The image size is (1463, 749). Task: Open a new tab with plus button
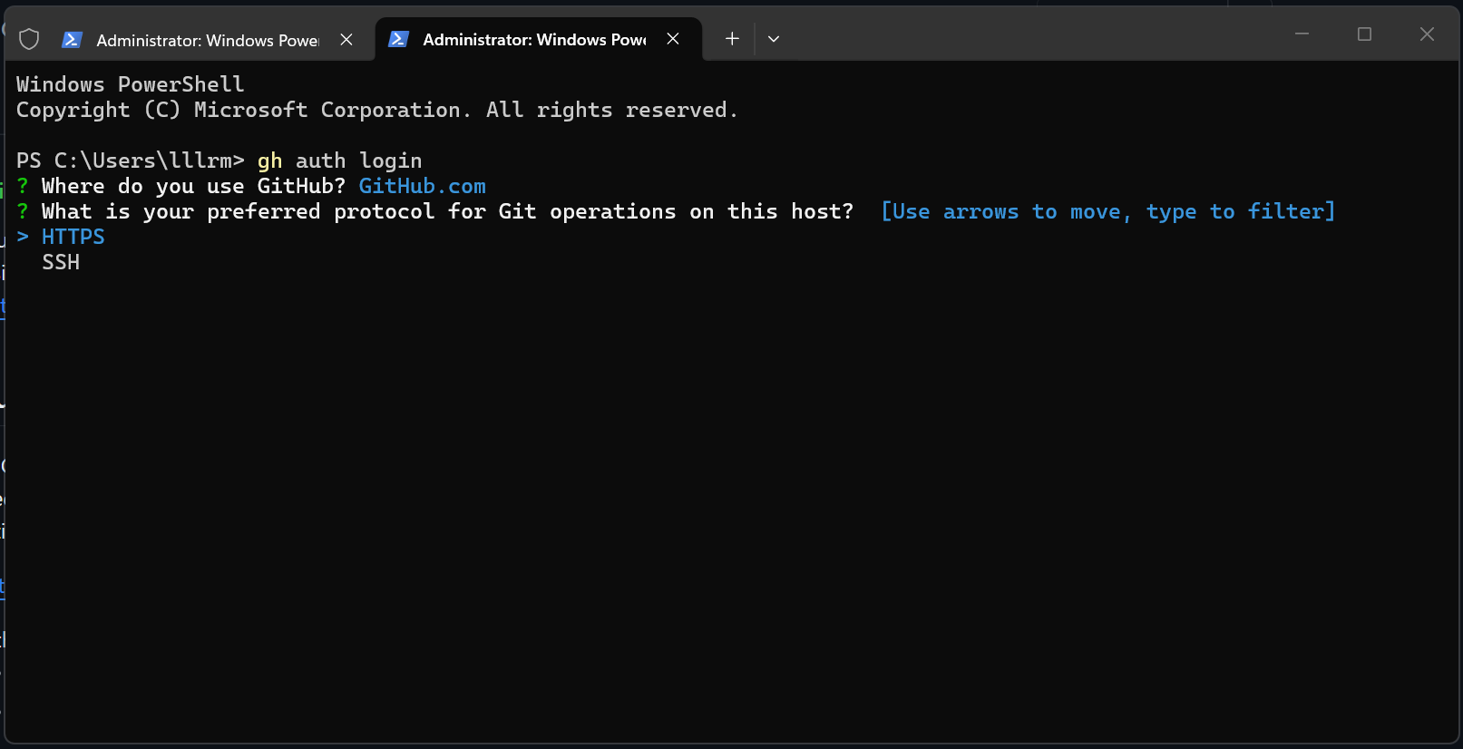732,39
